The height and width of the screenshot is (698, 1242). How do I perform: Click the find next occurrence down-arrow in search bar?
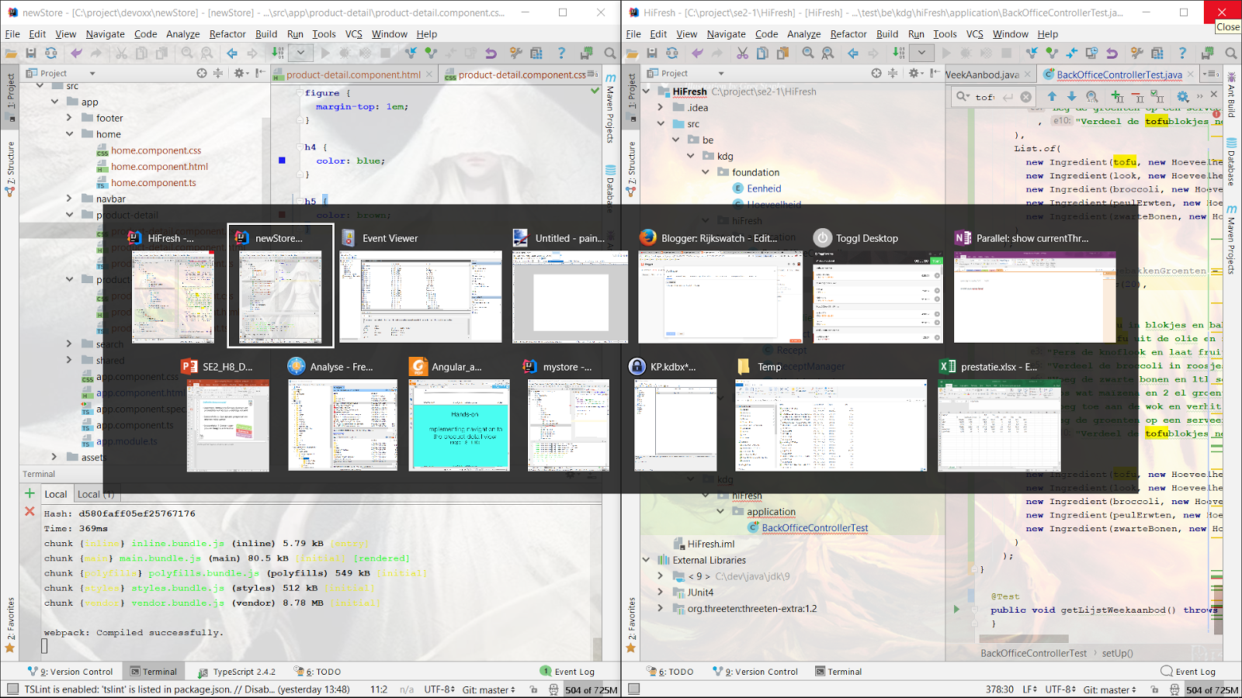1072,97
